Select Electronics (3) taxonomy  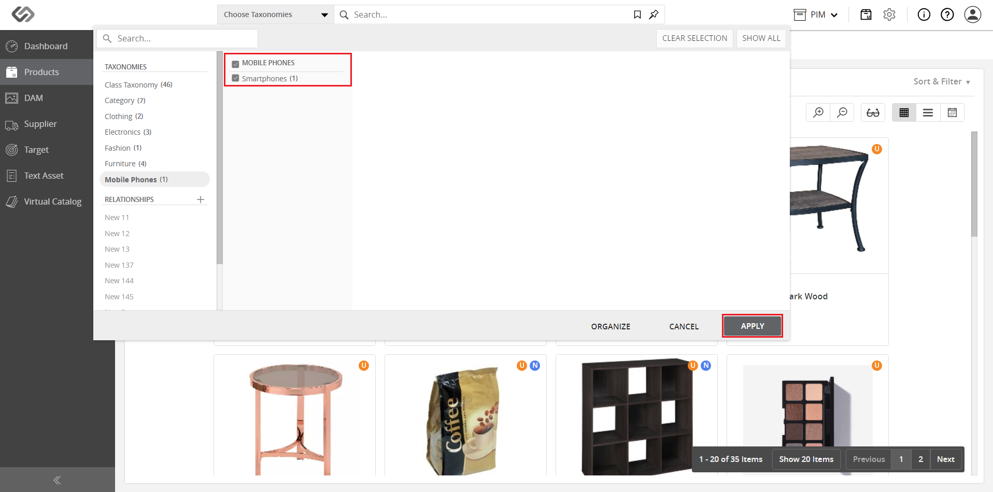pyautogui.click(x=128, y=132)
